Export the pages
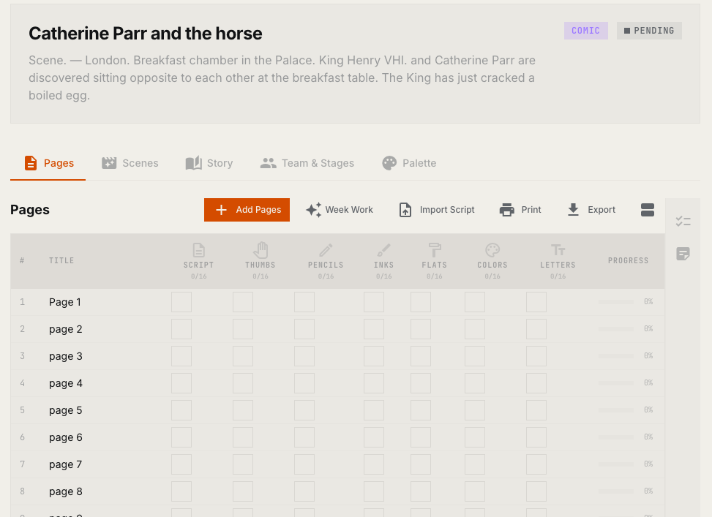 [x=591, y=210]
